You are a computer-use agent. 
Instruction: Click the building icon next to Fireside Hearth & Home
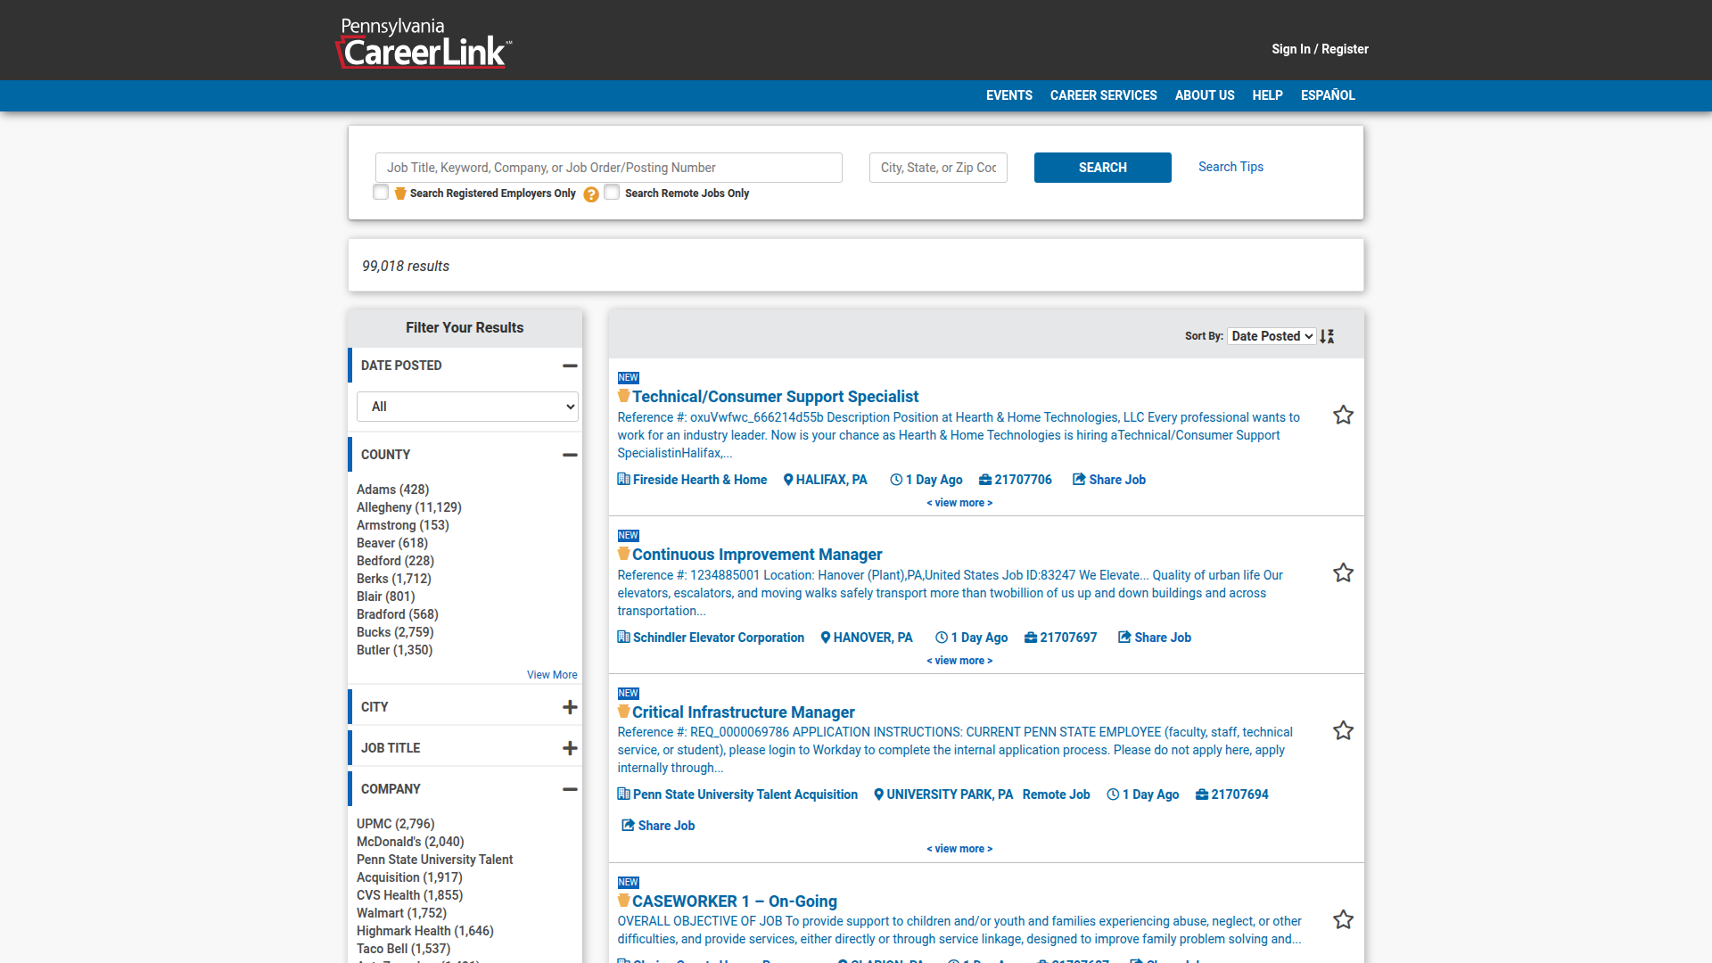click(x=623, y=480)
